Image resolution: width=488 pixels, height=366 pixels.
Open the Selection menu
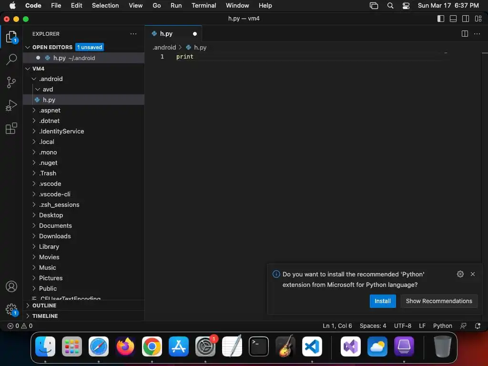(x=105, y=5)
